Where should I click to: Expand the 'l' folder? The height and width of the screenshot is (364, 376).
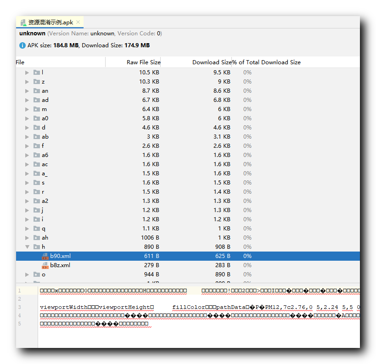pos(27,73)
